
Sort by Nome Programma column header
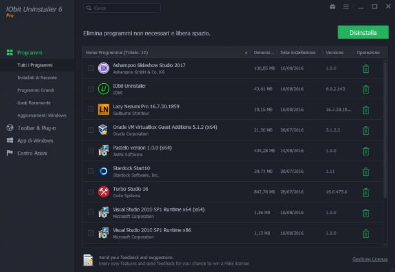click(x=117, y=53)
